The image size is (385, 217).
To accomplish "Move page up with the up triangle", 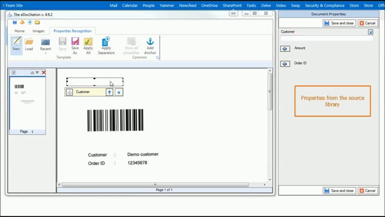I will tap(32, 73).
